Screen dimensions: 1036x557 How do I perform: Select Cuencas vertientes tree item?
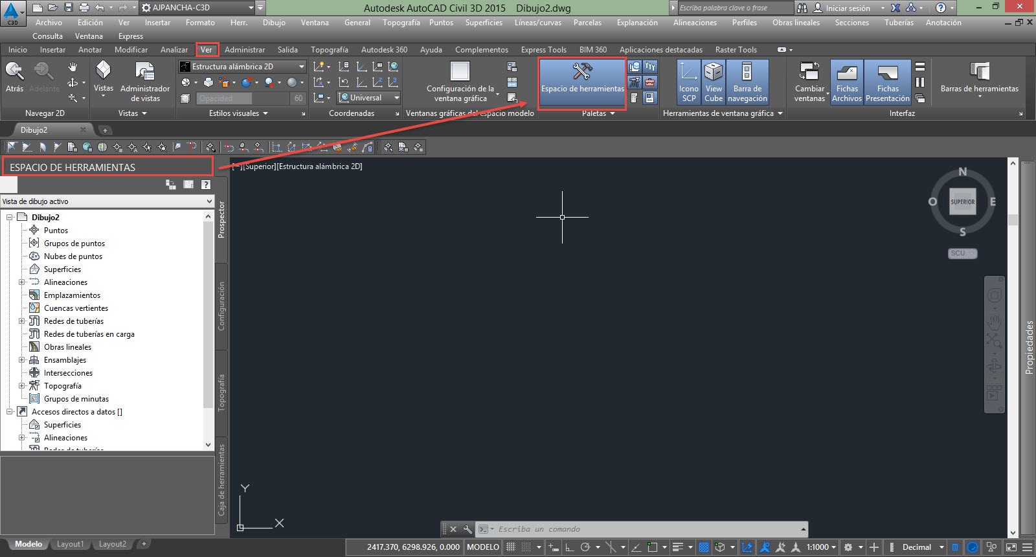[x=76, y=308]
